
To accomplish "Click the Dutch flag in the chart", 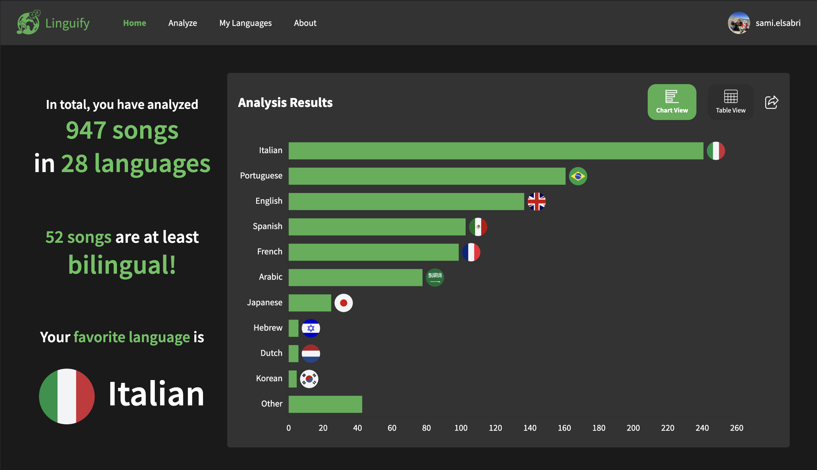I will [310, 353].
